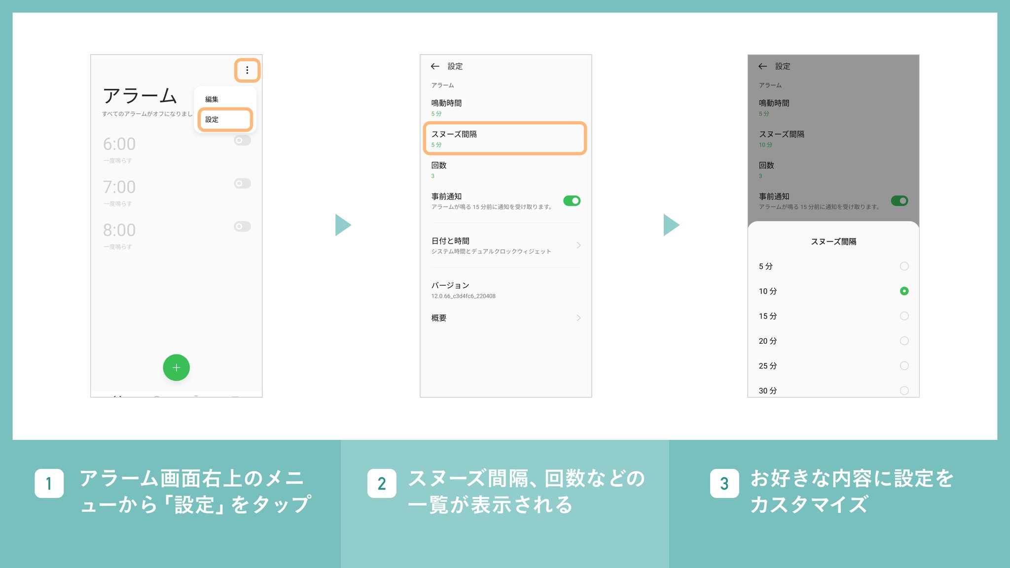Click the arrow between the second and third screens
Viewport: 1010px width, 568px height.
point(671,225)
